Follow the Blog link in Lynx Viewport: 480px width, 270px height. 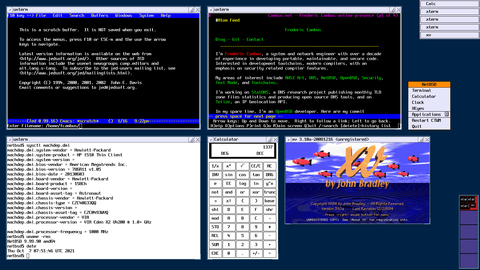click(220, 40)
